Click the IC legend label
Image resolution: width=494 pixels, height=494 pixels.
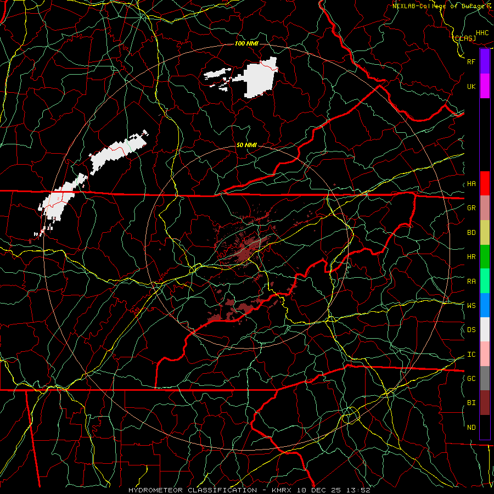[x=471, y=355]
